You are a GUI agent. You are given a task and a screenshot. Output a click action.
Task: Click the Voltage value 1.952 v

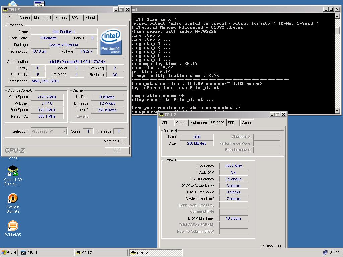click(x=86, y=51)
